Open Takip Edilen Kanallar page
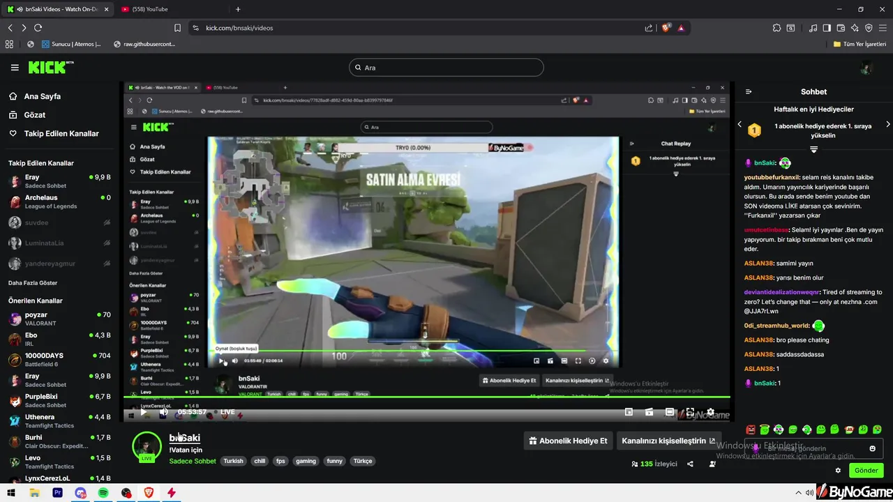 tap(54, 133)
